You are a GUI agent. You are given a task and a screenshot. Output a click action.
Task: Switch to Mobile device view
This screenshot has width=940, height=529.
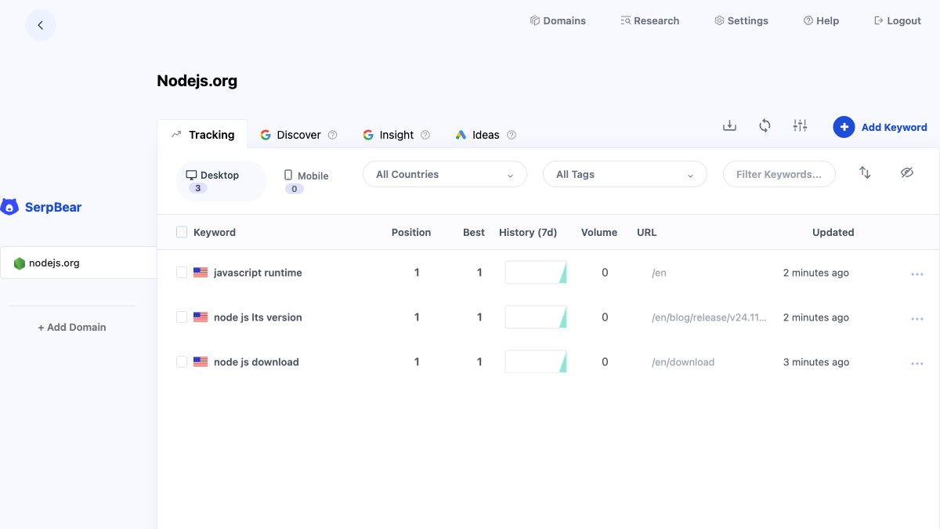[x=305, y=181]
